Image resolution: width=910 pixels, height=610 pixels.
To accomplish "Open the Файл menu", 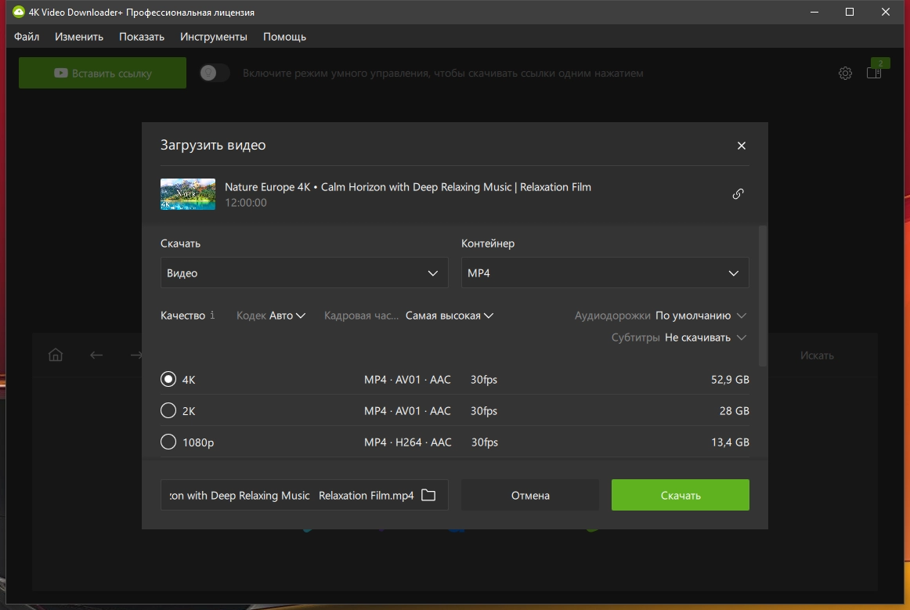I will tap(27, 37).
